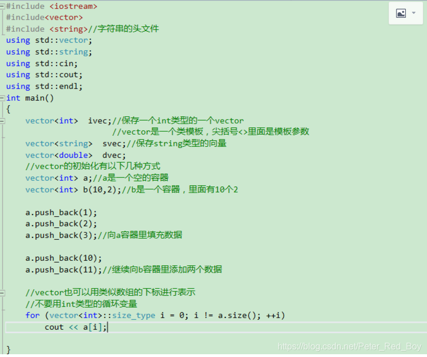The width and height of the screenshot is (427, 357).
Task: Click 'a.size()' in the loop condition
Action: [237, 315]
